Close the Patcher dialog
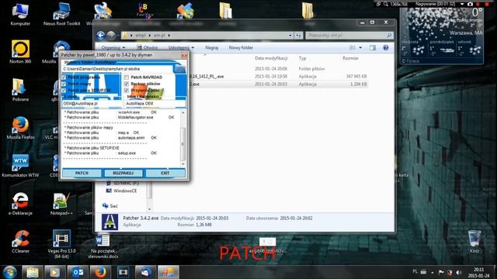This screenshot has height=279, width=497. [x=184, y=55]
